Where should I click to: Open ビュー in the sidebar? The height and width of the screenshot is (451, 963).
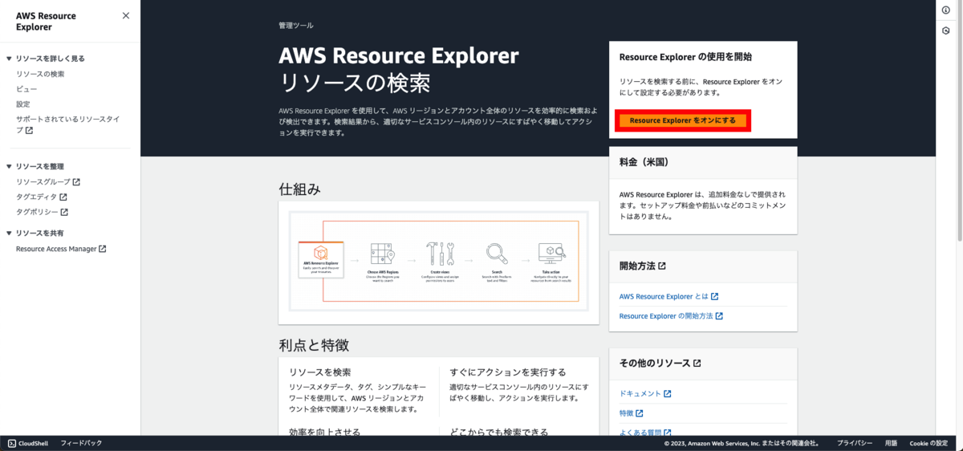[x=26, y=89]
